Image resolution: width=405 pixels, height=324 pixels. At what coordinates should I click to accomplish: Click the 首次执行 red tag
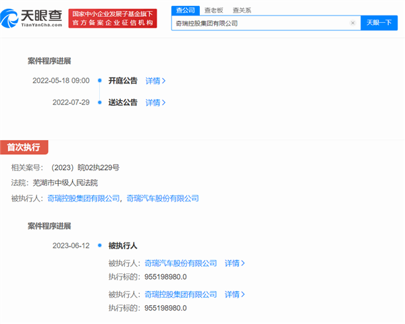24,147
